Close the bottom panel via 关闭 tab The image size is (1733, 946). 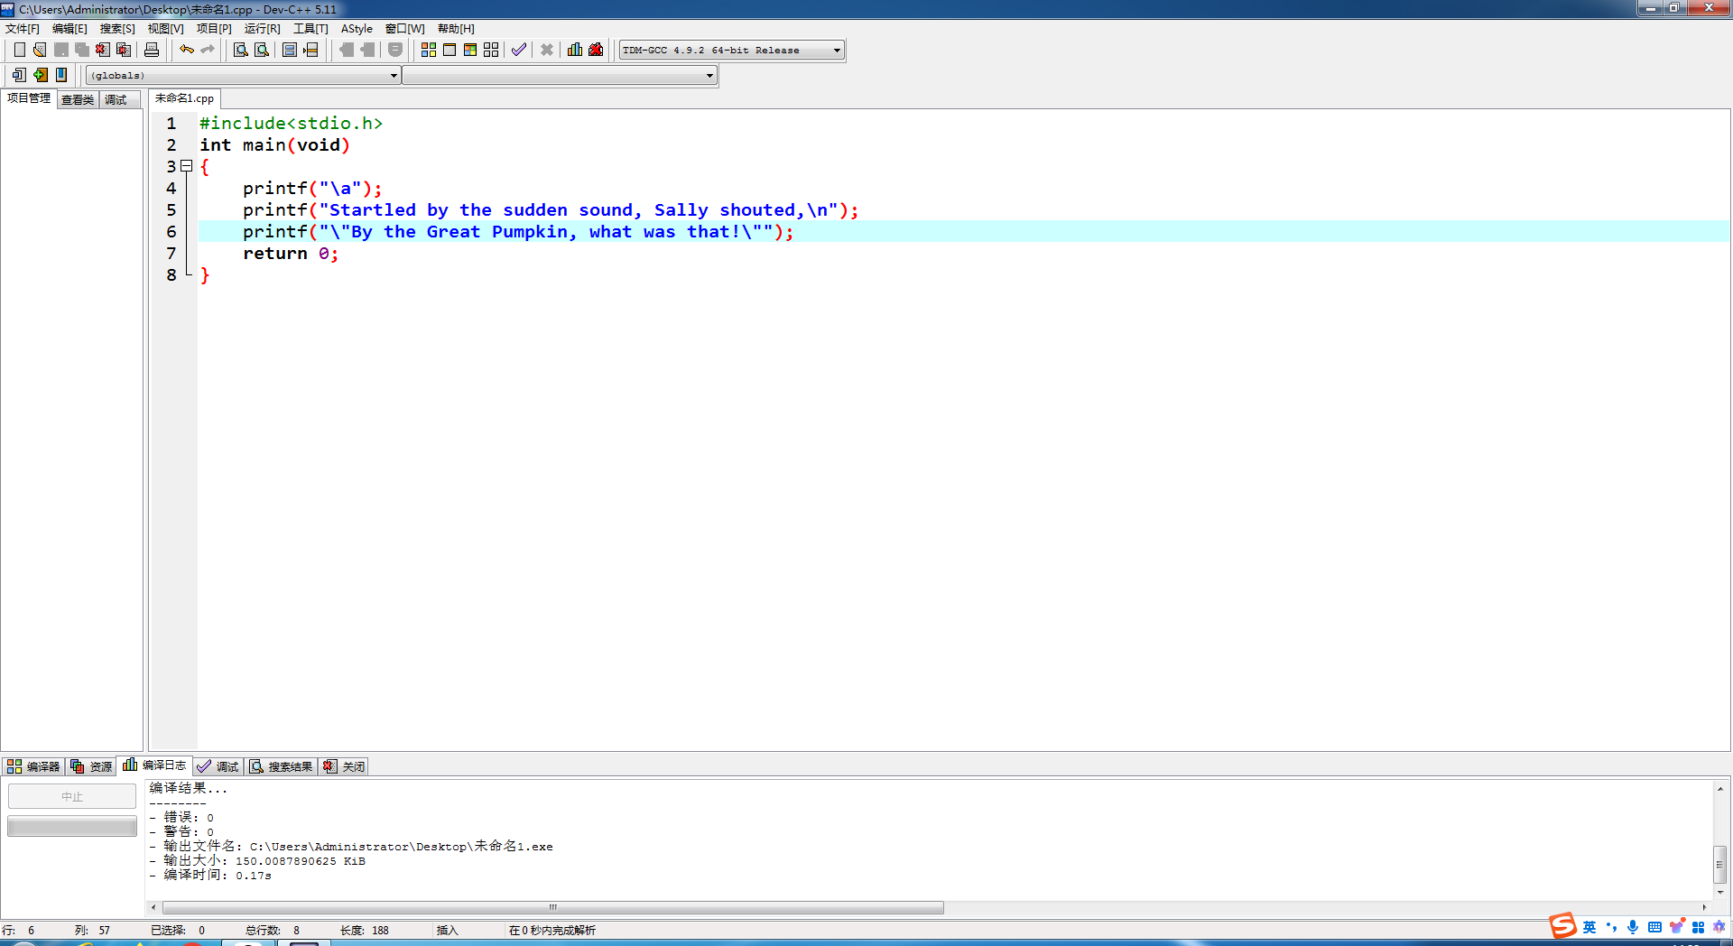pyautogui.click(x=344, y=766)
